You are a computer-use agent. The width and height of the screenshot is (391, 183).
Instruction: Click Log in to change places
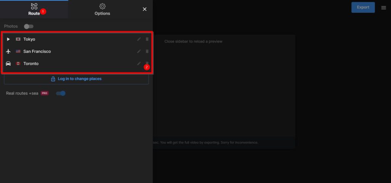pos(76,79)
